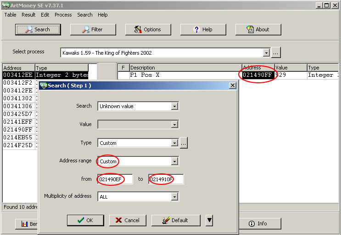Click the Help toolbar button
Screen dimensions: 341x235
203,29
